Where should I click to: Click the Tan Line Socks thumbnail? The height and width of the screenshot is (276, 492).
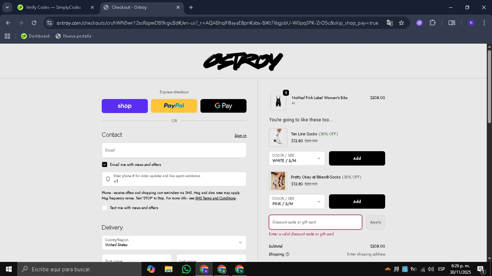(x=278, y=138)
